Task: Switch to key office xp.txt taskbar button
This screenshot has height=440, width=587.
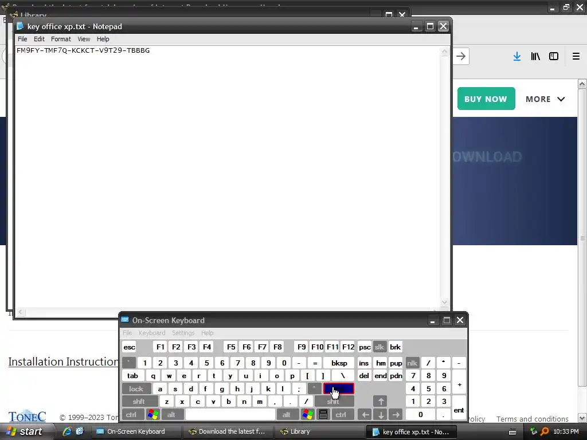Action: pos(411,432)
